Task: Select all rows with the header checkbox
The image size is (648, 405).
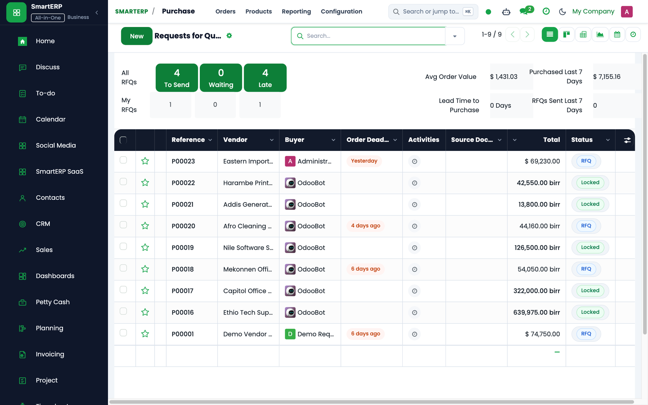Action: [123, 140]
